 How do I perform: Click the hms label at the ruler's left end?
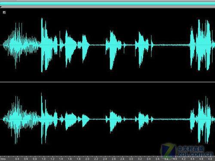[x=3, y=159]
